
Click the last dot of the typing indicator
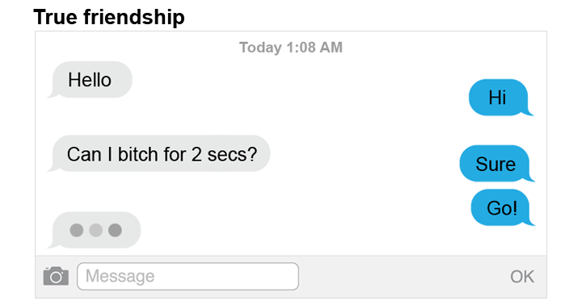115,230
